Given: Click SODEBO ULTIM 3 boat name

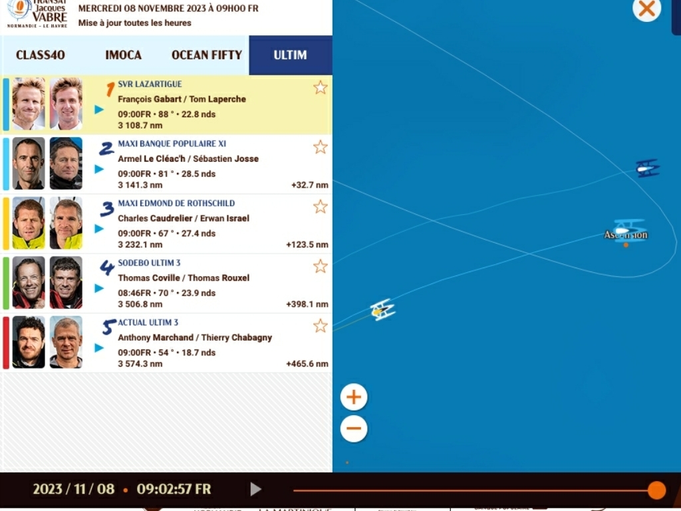Looking at the screenshot, I should click(x=149, y=262).
